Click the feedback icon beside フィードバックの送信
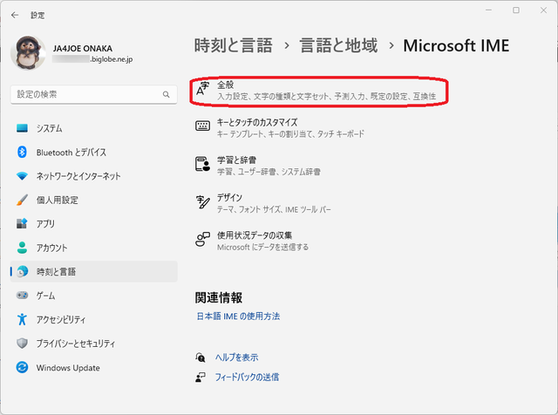The width and height of the screenshot is (558, 415). coord(201,378)
